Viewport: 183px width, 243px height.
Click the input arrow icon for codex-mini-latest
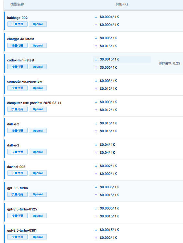(x=96, y=59)
